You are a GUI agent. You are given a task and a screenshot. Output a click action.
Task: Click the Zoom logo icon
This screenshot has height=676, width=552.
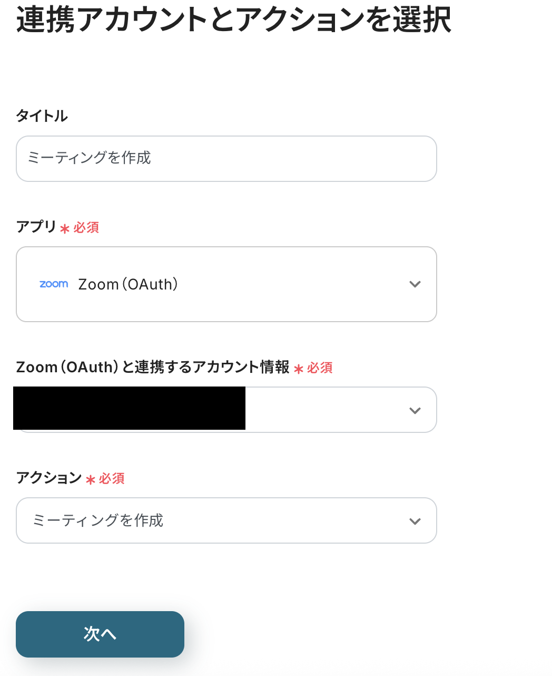pyautogui.click(x=54, y=284)
